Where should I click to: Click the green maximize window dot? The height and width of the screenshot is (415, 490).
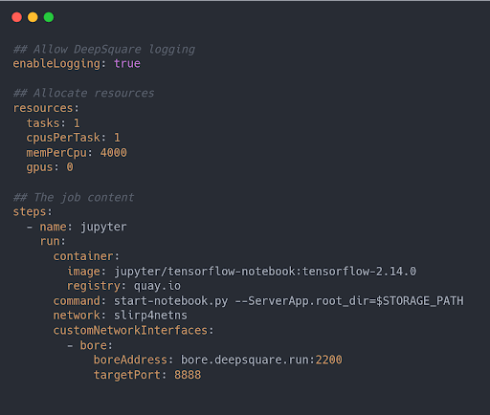pos(49,17)
